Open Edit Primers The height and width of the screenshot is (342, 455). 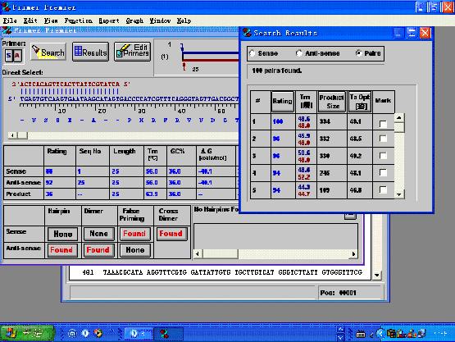(x=133, y=52)
